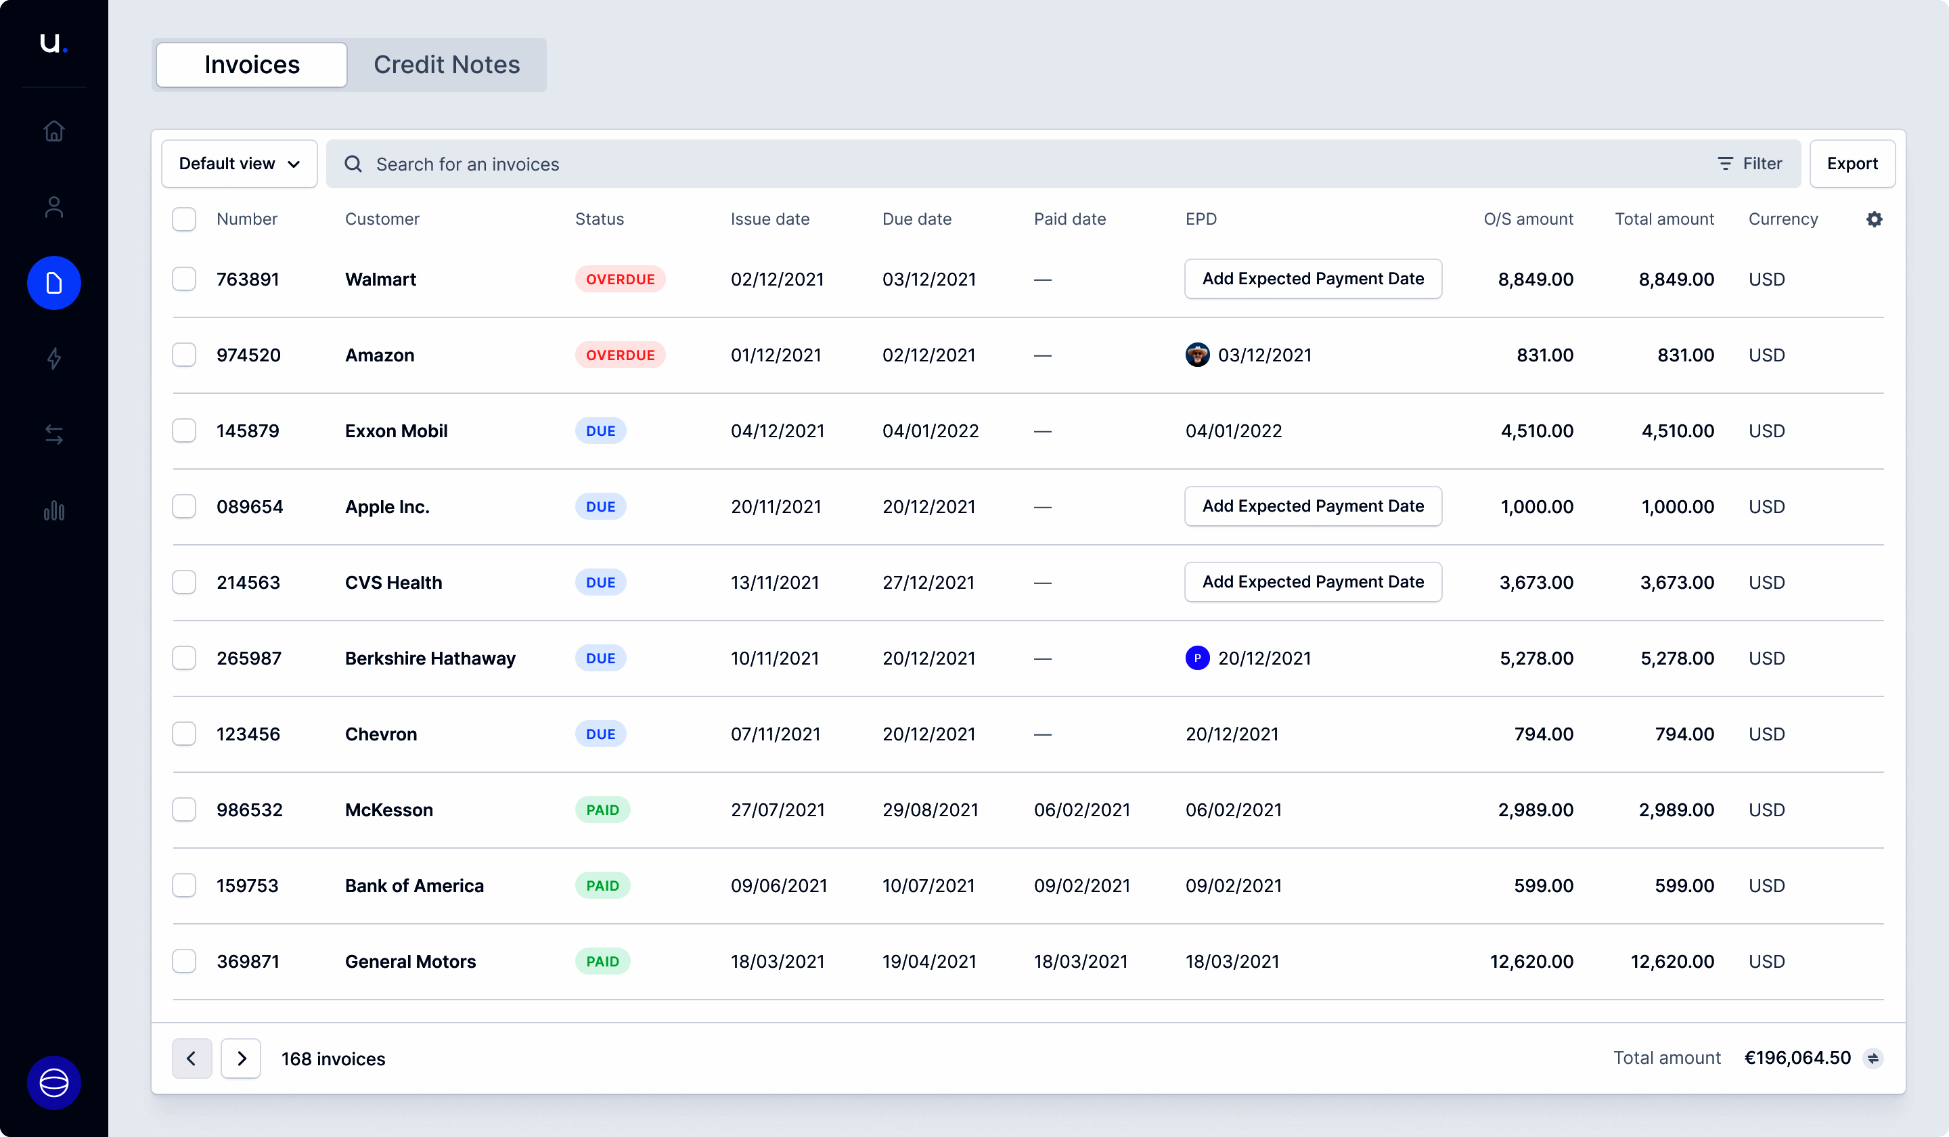Open the customers person icon in sidebar
Image resolution: width=1949 pixels, height=1137 pixels.
click(x=54, y=206)
